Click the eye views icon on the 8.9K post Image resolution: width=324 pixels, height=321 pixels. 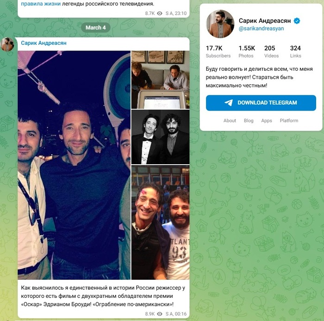160,314
